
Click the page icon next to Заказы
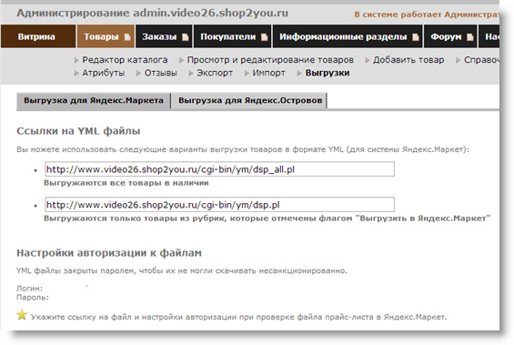click(186, 37)
